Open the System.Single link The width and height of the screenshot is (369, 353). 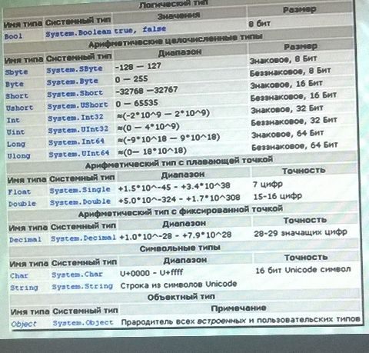[80, 190]
